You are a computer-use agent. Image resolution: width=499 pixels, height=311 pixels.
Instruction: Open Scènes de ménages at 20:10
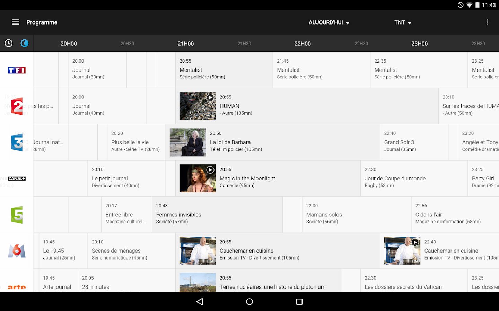tap(131, 251)
